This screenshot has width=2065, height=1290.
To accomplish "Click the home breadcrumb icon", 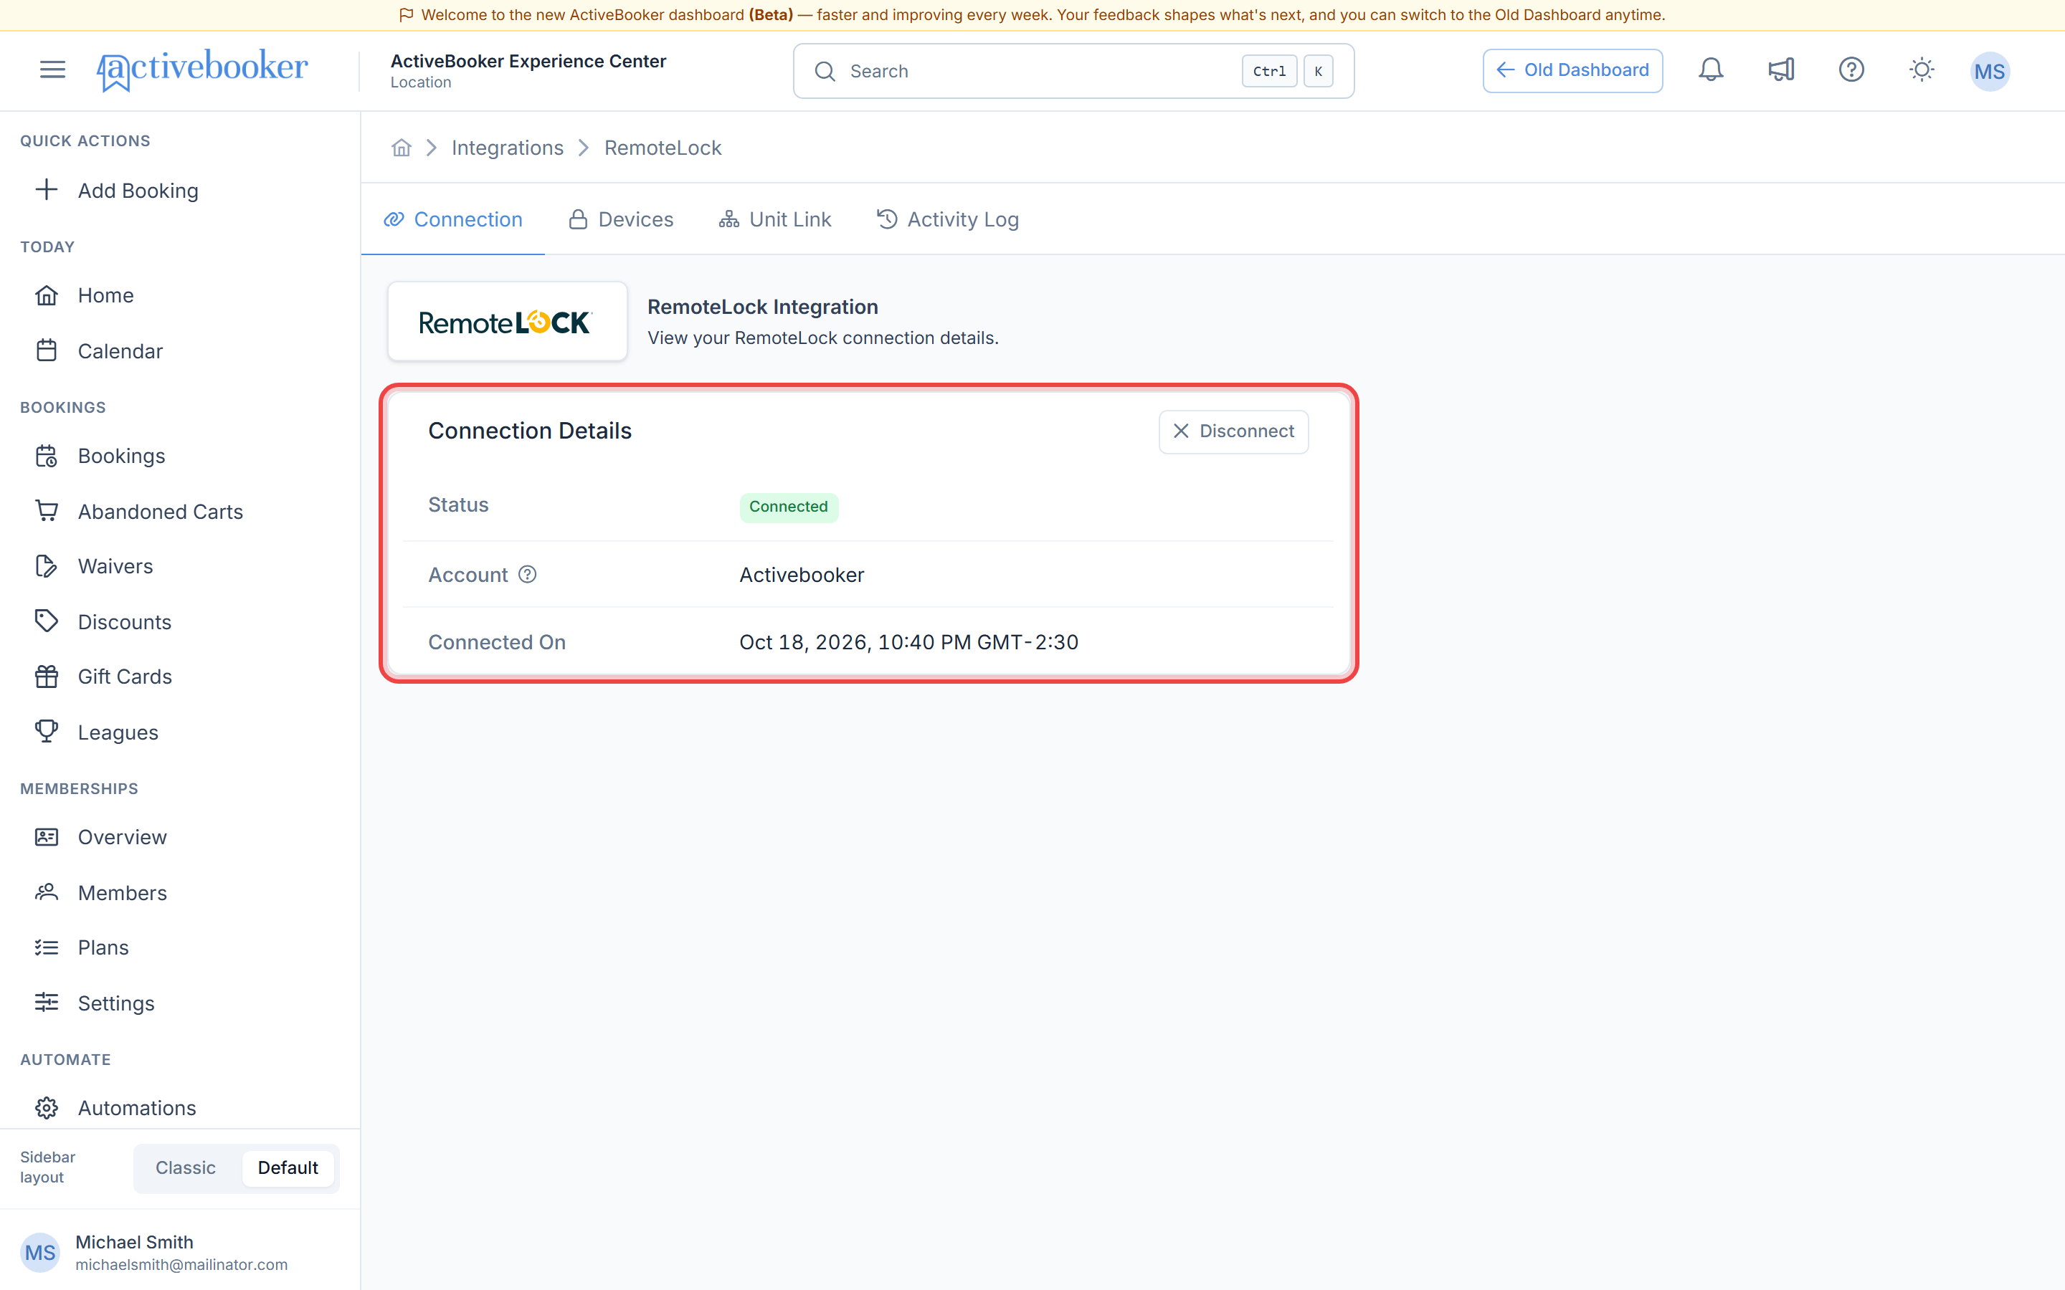I will pyautogui.click(x=401, y=148).
